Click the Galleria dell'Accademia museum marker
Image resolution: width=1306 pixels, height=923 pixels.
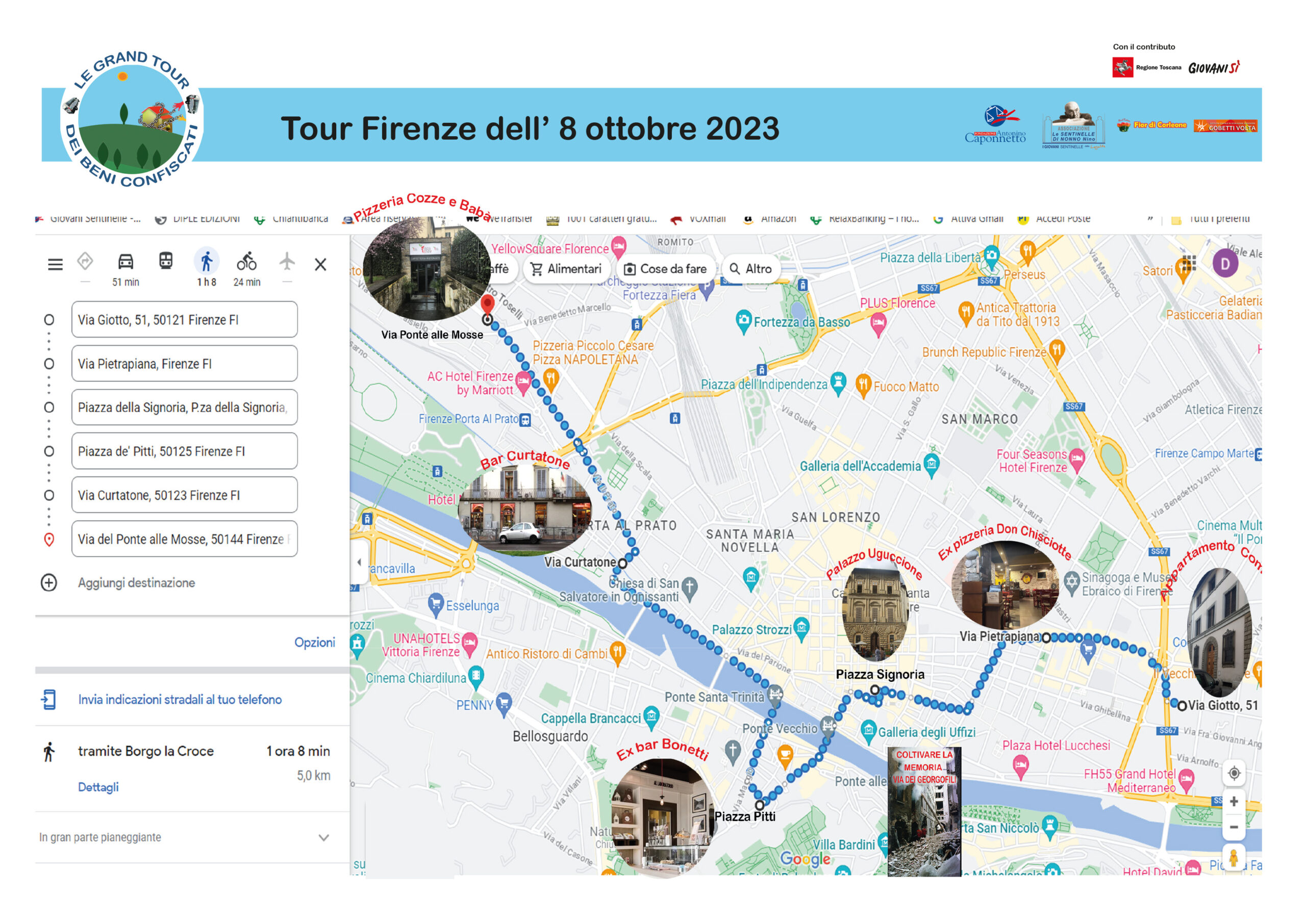(931, 466)
